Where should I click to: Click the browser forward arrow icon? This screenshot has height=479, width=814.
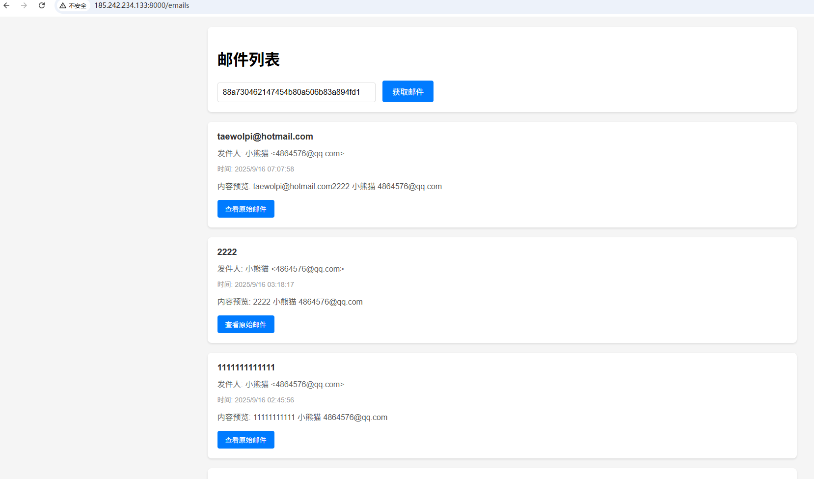coord(24,5)
